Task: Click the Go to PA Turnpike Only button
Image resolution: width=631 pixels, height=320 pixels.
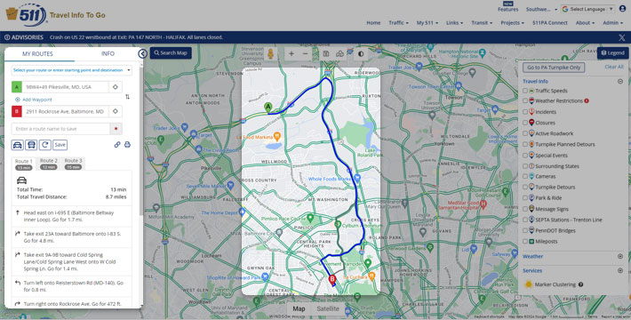Action: 554,68
